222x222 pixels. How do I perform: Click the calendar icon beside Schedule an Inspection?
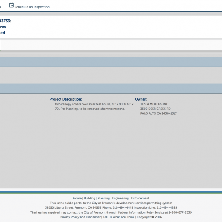(x=11, y=5)
